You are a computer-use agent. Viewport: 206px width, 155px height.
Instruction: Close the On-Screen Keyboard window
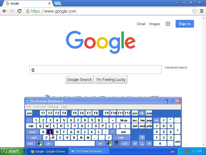(178, 101)
